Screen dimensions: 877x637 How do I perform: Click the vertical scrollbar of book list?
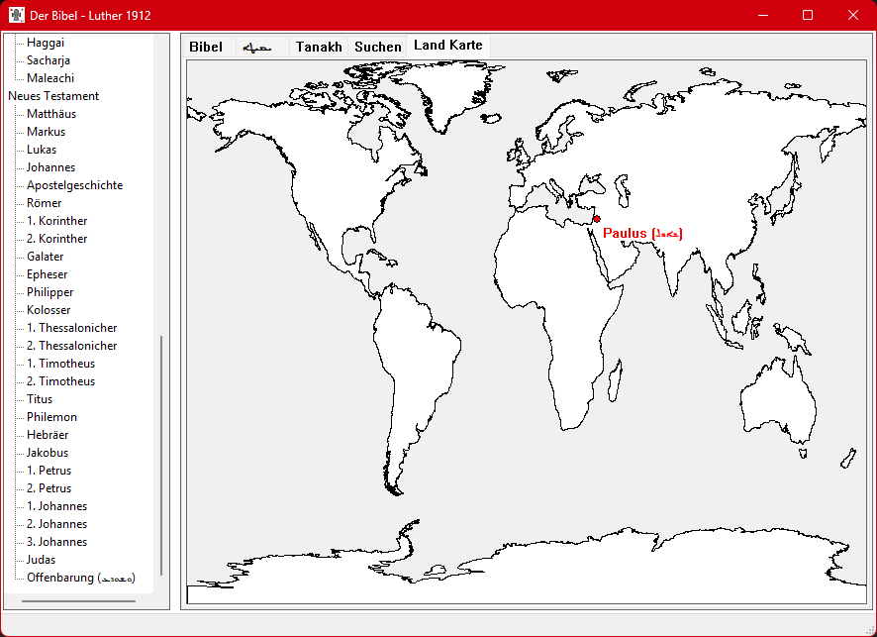tap(161, 456)
